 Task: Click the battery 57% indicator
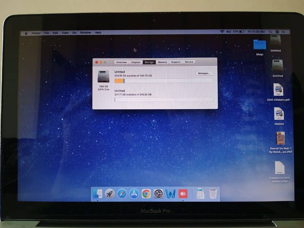239,32
